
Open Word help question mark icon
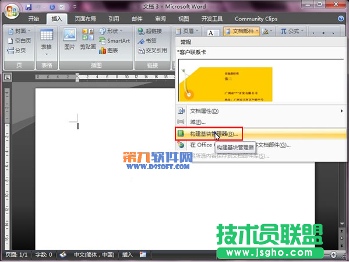click(341, 19)
